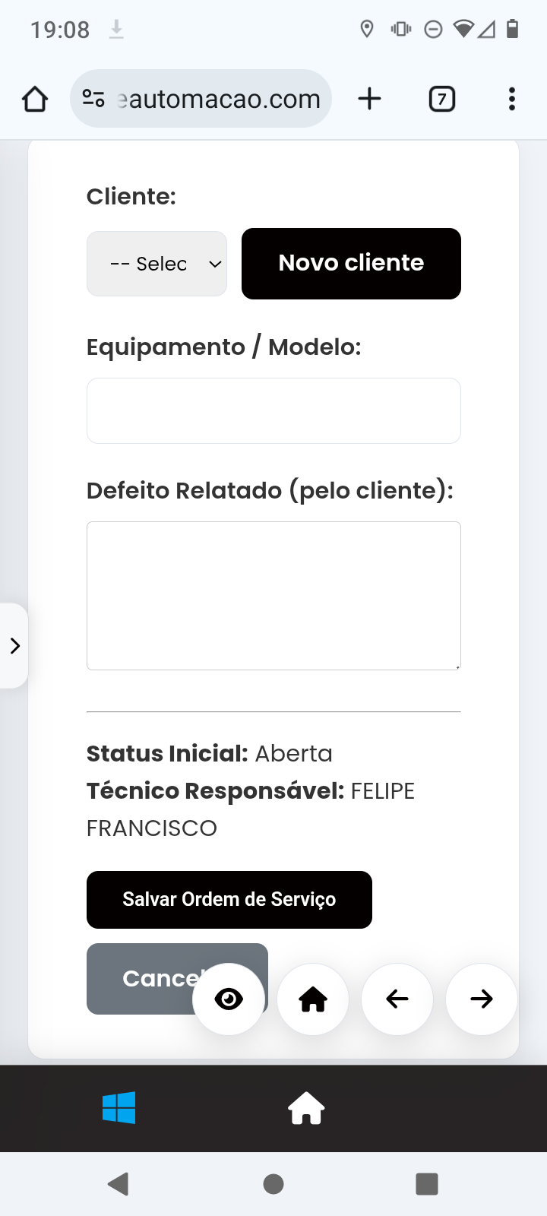Tap the Windows logo in bottom bar

pyautogui.click(x=119, y=1108)
